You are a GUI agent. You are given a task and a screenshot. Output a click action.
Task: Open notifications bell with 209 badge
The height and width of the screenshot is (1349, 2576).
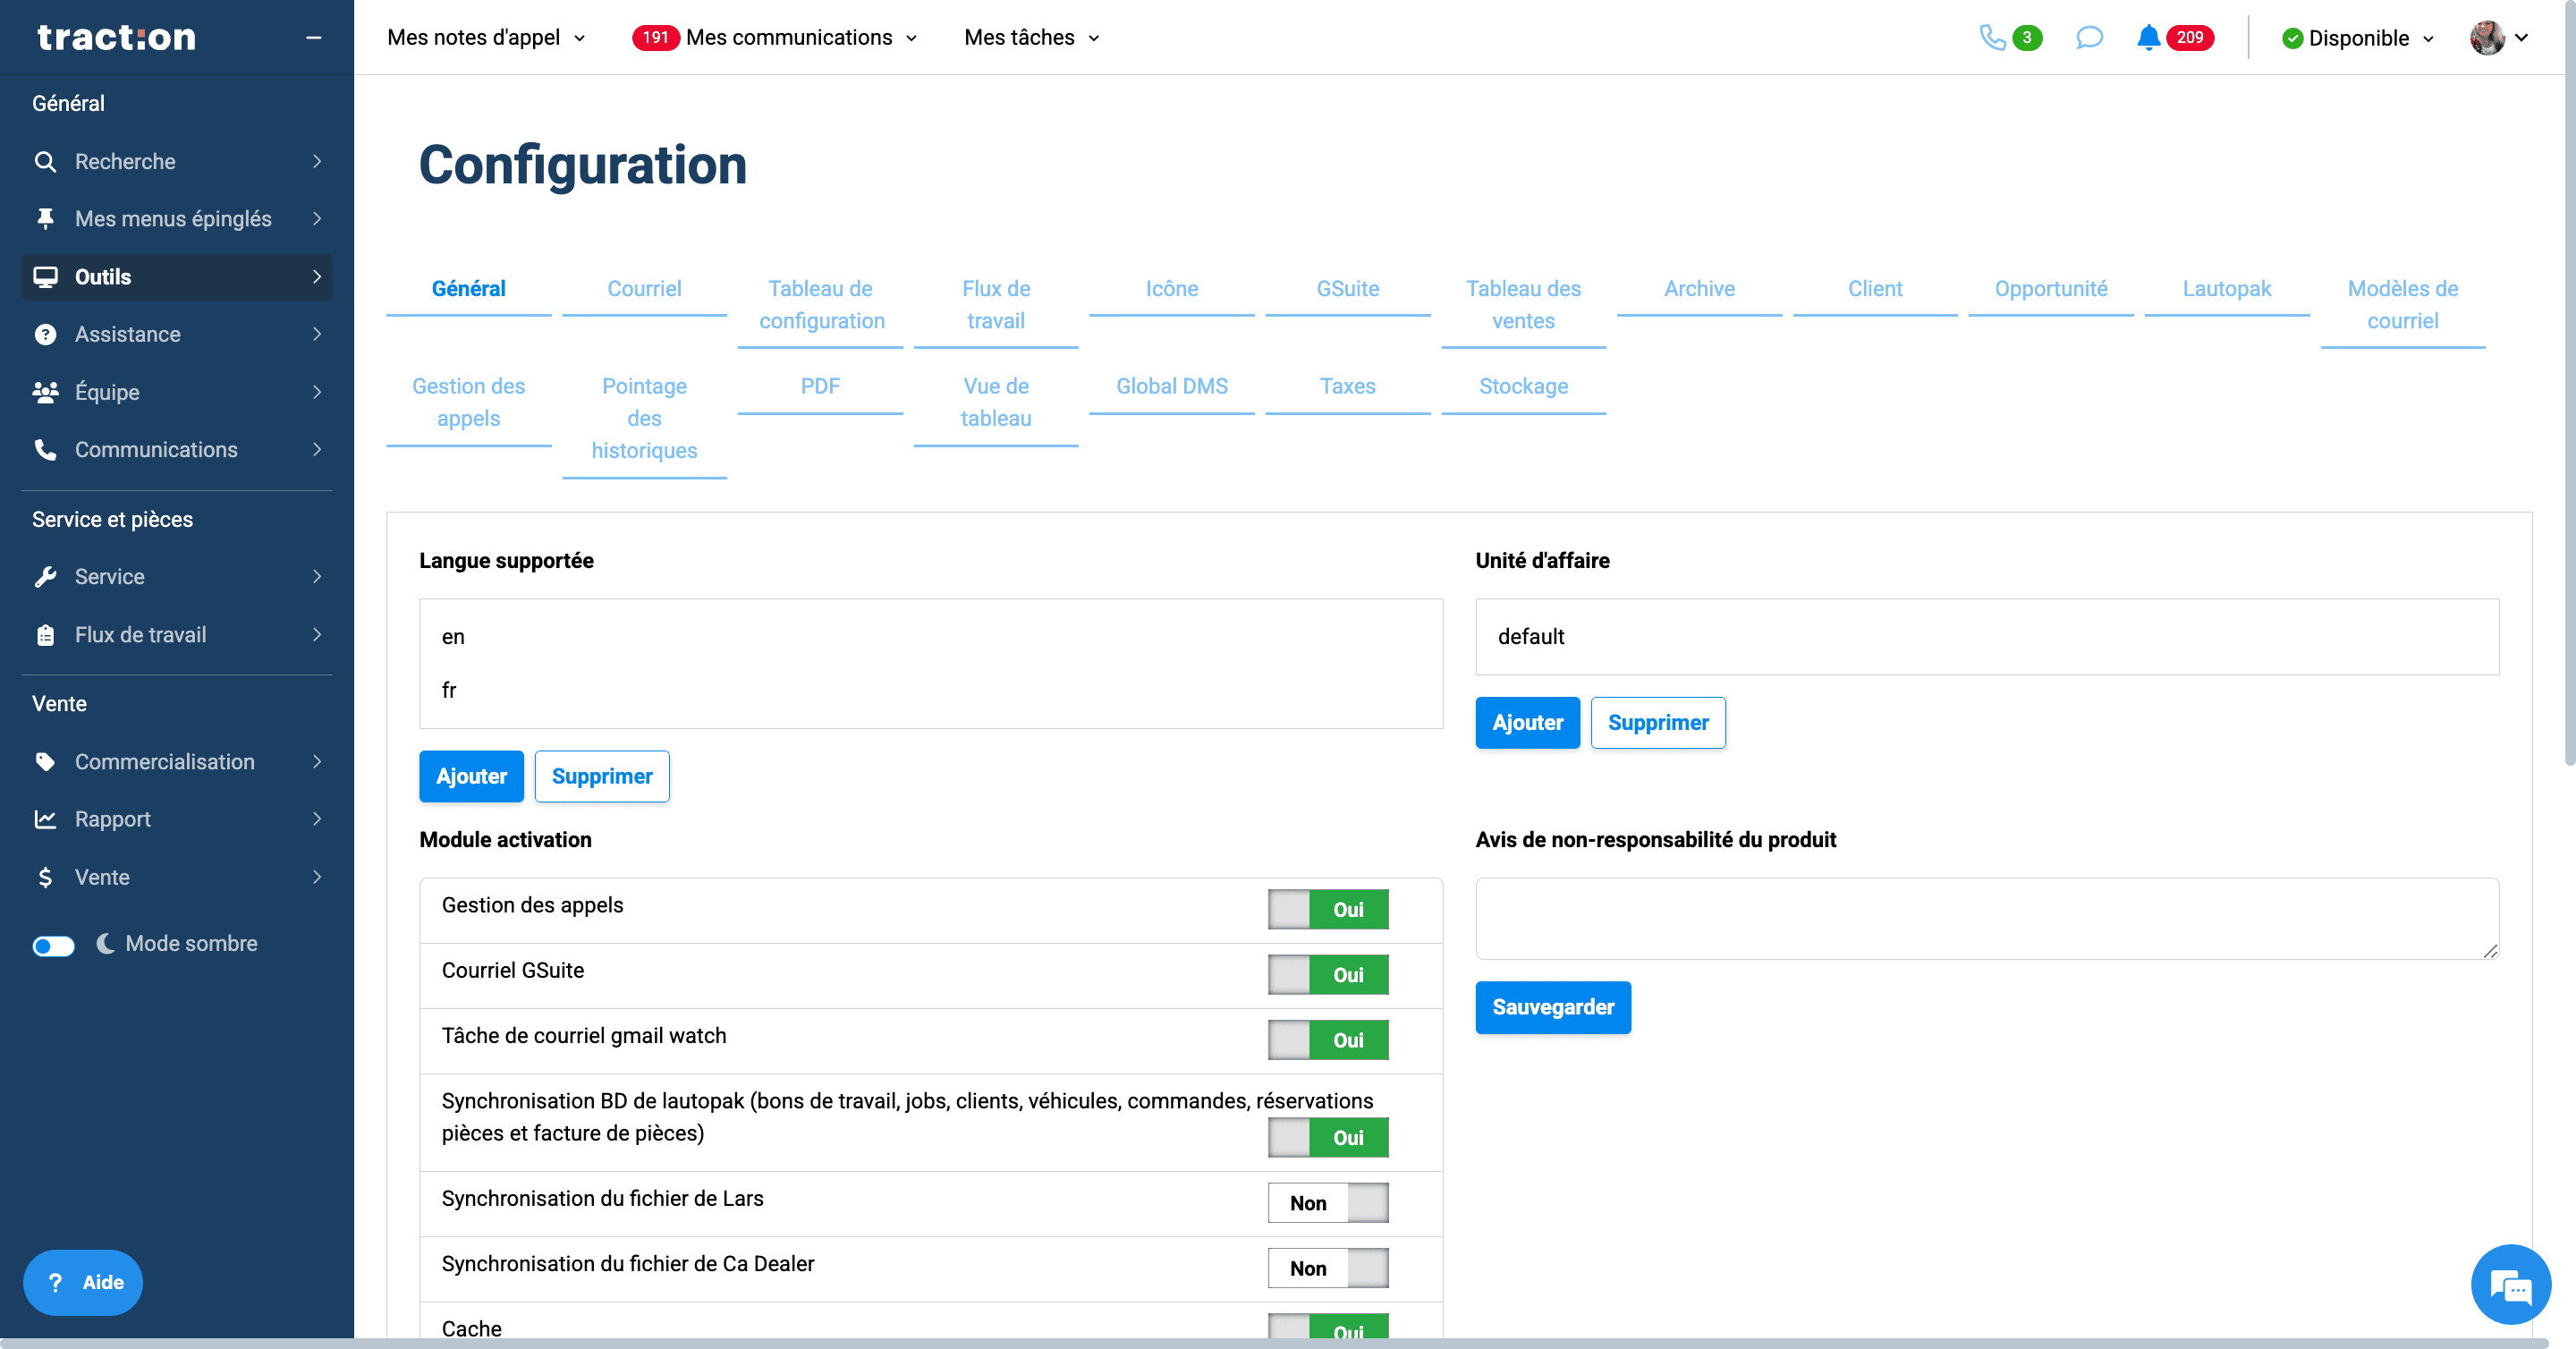[x=2148, y=37]
